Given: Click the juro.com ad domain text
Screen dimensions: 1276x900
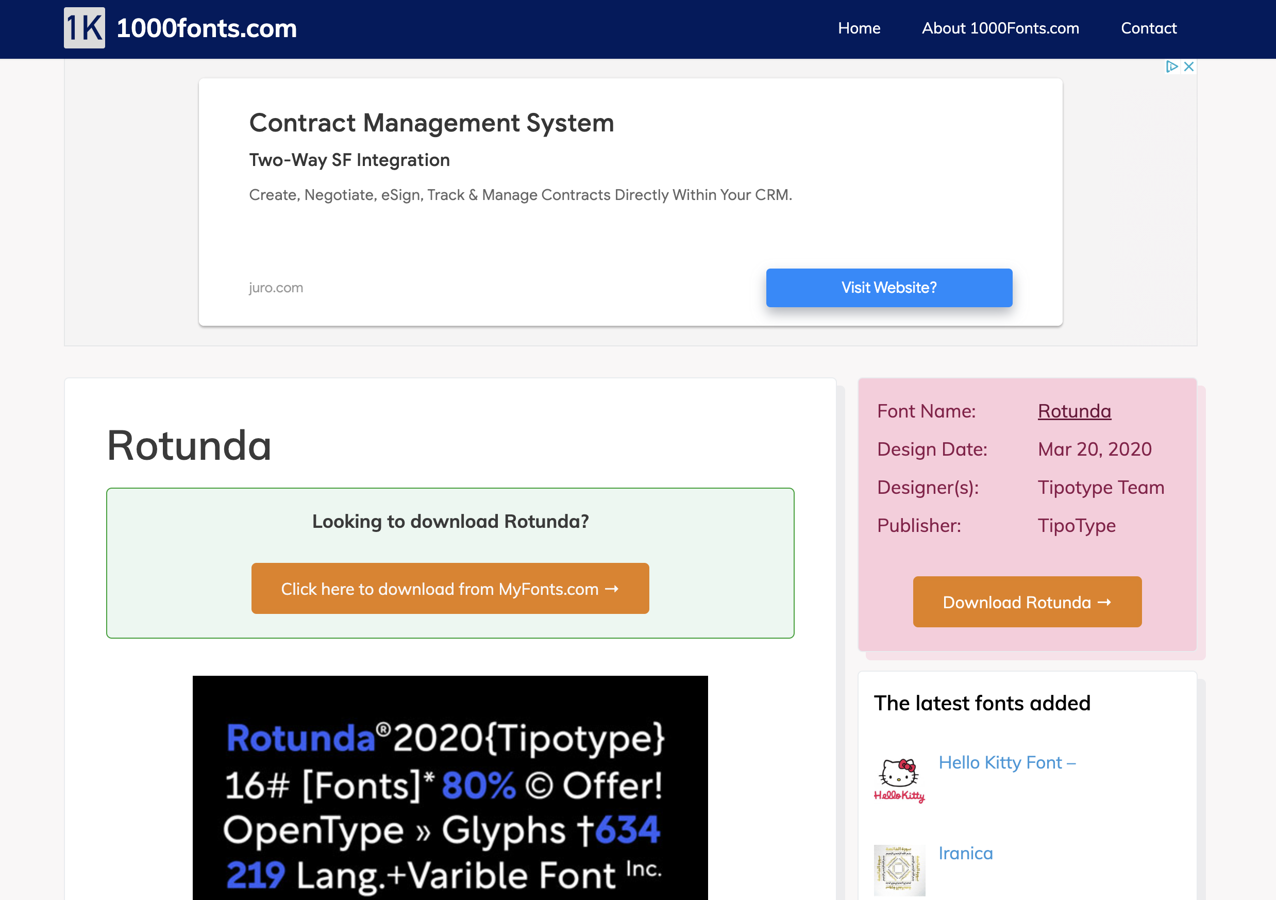Looking at the screenshot, I should (x=276, y=288).
